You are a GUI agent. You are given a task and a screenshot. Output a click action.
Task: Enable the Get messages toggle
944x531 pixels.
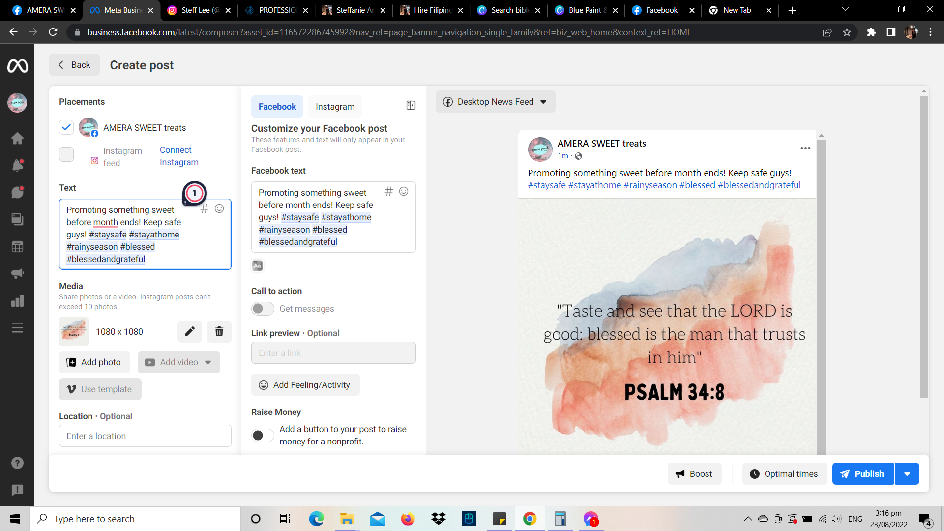(x=263, y=309)
